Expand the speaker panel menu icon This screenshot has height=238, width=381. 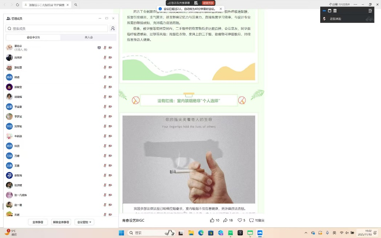click(370, 11)
